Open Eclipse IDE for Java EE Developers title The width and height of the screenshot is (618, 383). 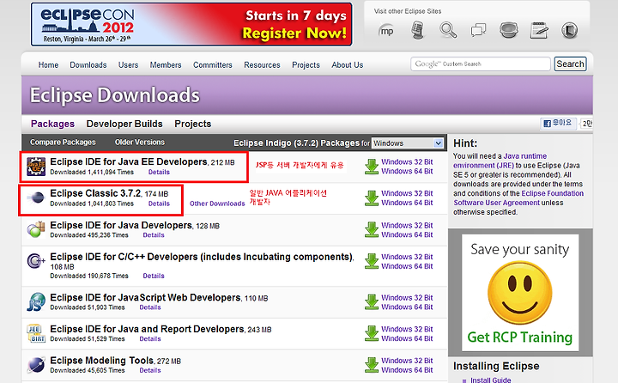coord(129,161)
